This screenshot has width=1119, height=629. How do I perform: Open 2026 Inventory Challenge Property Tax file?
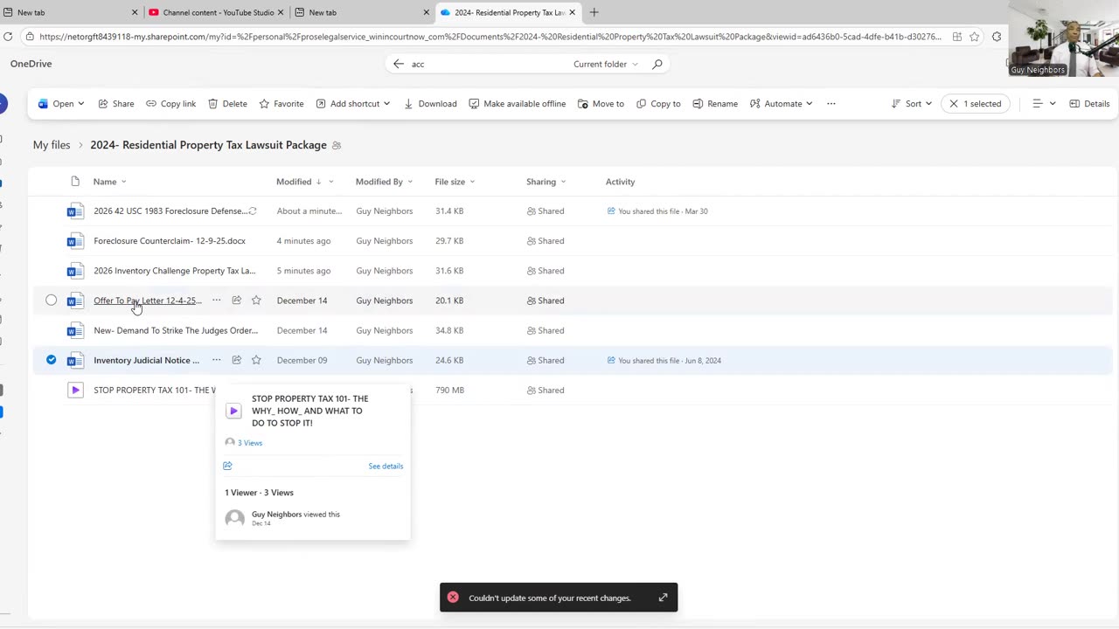[175, 271]
